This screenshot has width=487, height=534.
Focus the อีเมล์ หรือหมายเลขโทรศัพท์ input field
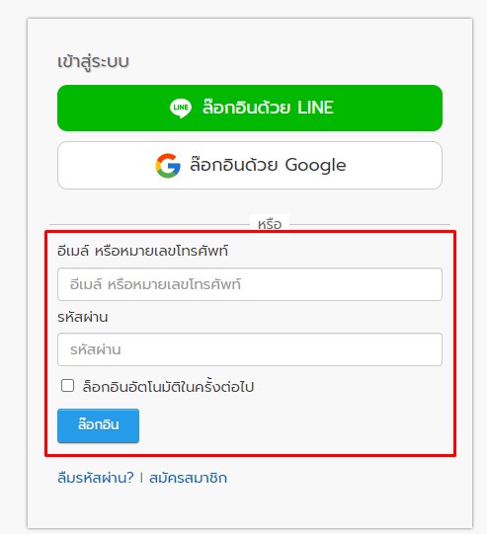pos(250,284)
